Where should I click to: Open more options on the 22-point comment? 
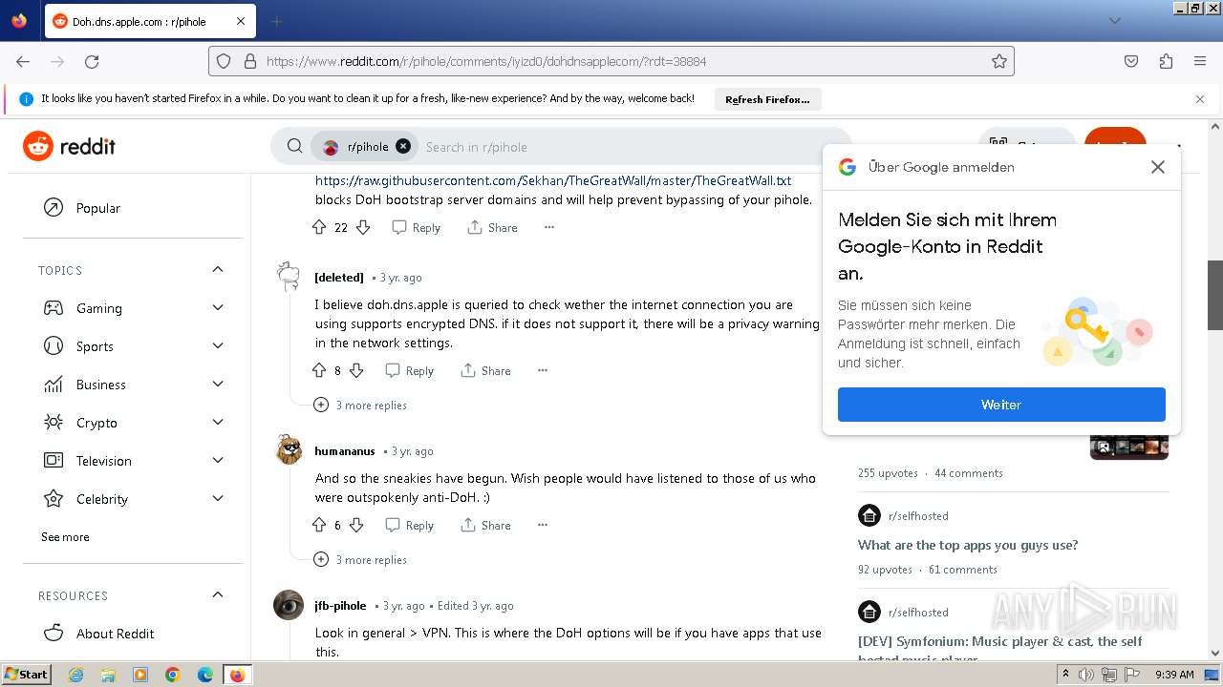pos(549,227)
